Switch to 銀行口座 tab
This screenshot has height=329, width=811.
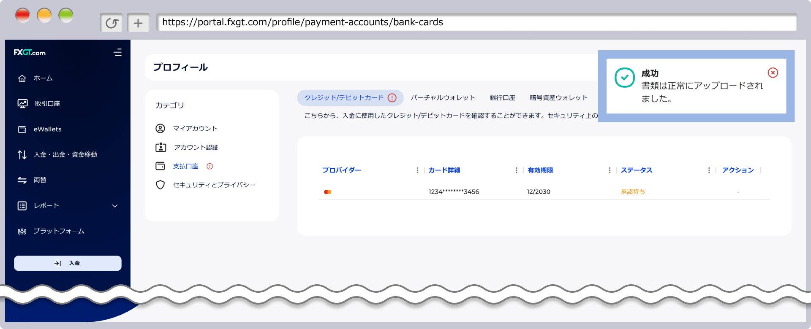click(503, 98)
